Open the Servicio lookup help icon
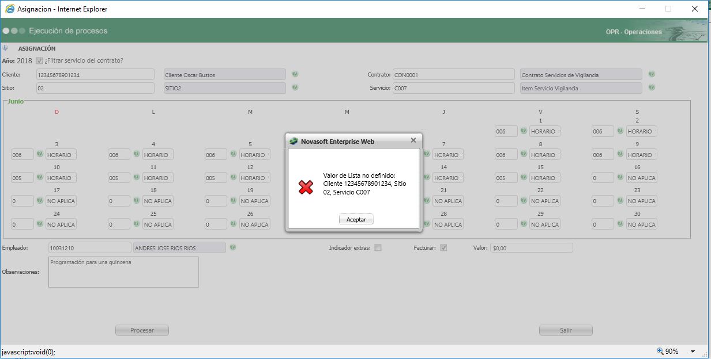 [x=652, y=87]
